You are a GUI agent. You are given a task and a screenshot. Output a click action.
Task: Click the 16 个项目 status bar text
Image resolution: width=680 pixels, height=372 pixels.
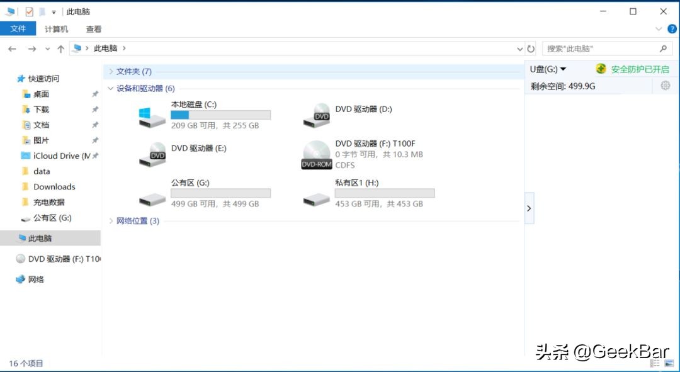[26, 363]
